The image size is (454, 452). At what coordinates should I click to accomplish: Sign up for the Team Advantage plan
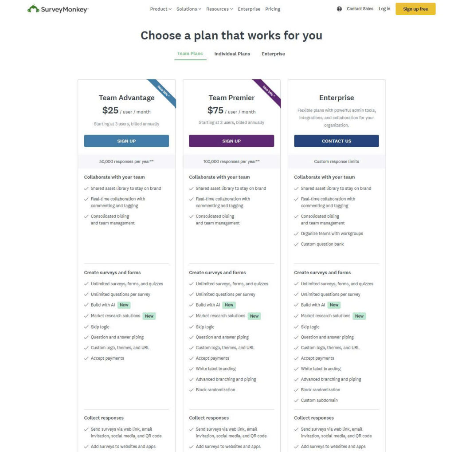[x=126, y=141]
